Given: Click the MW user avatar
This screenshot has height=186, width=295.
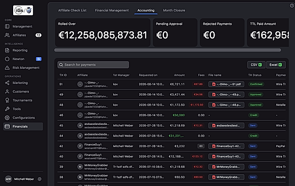Looking at the screenshot, I should tap(8, 179).
